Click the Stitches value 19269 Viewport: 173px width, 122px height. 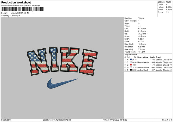tap(169, 2)
